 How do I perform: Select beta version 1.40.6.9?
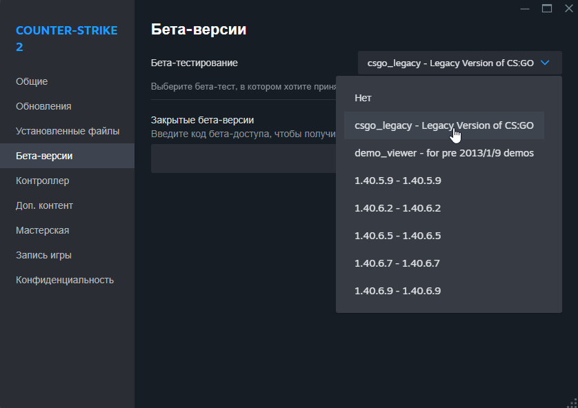pyautogui.click(x=397, y=291)
